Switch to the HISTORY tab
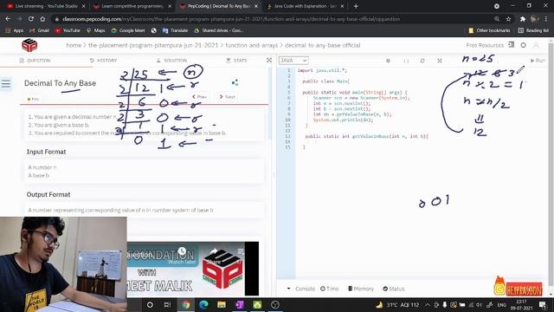The height and width of the screenshot is (312, 554). click(104, 61)
